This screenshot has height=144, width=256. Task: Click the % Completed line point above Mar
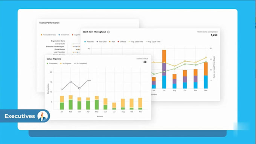click(79, 88)
